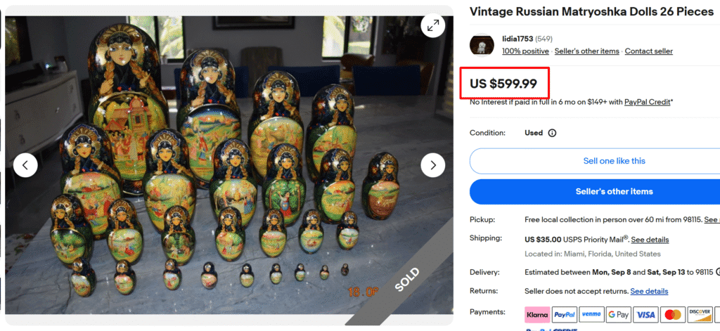Click the Klarna payment icon
Image resolution: width=720 pixels, height=331 pixels.
coord(537,315)
